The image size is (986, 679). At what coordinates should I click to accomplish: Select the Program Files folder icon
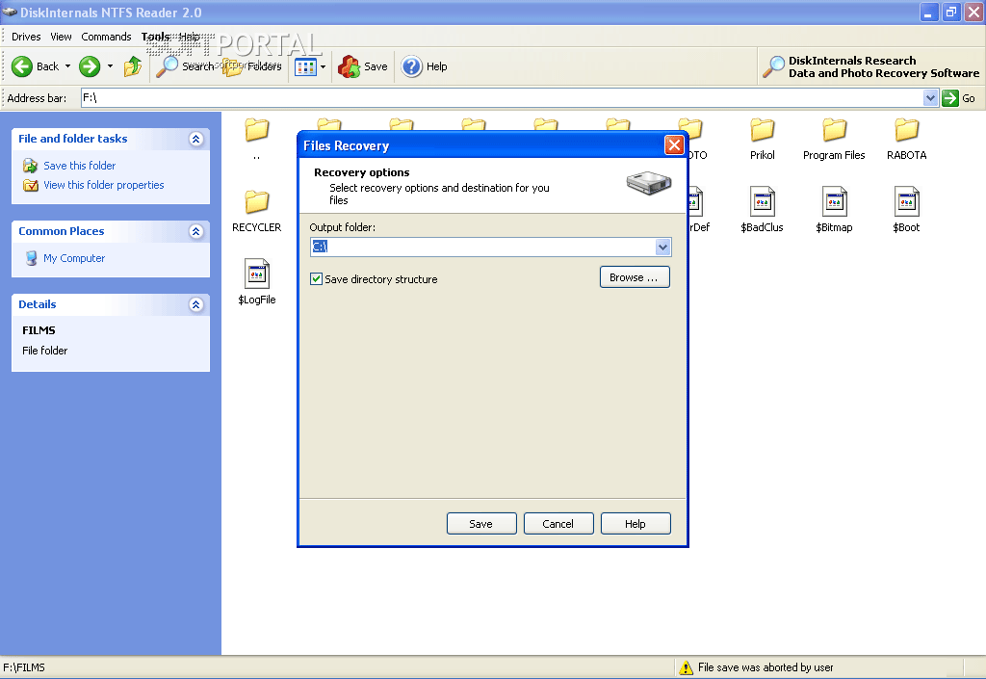click(835, 130)
